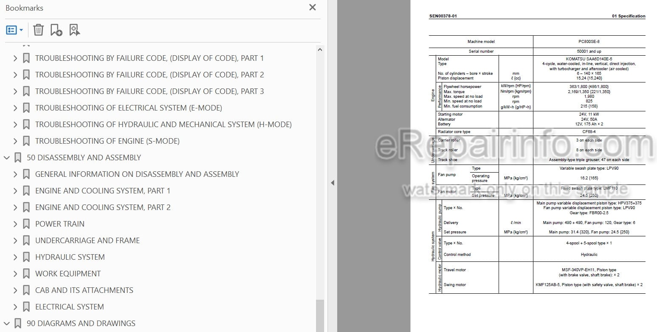Click 'Swing motor' row label

(x=454, y=285)
